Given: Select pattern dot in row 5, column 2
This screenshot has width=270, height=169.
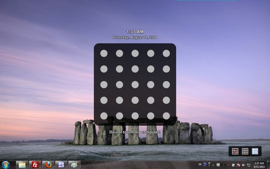Looking at the screenshot, I should (x=119, y=116).
